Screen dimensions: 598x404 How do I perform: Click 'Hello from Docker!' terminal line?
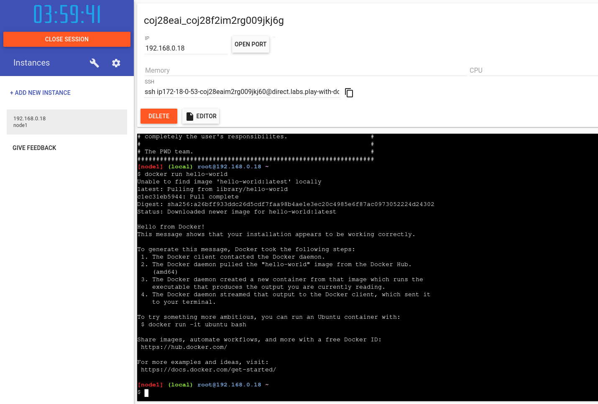click(x=171, y=227)
